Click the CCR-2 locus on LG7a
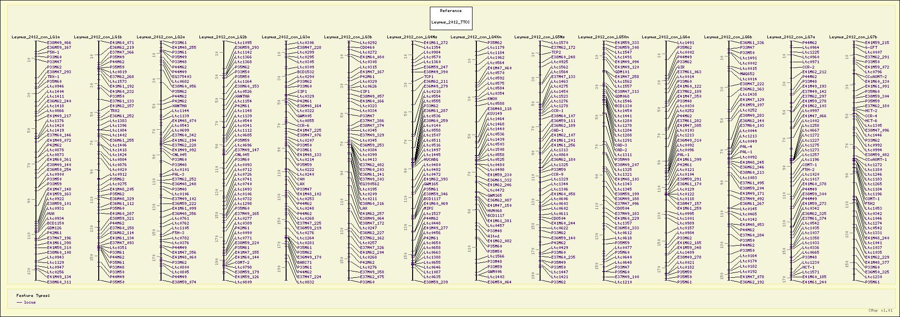The width and height of the screenshot is (900, 317). (x=808, y=67)
